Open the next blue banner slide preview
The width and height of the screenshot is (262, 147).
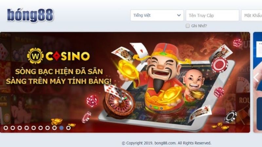257,82
